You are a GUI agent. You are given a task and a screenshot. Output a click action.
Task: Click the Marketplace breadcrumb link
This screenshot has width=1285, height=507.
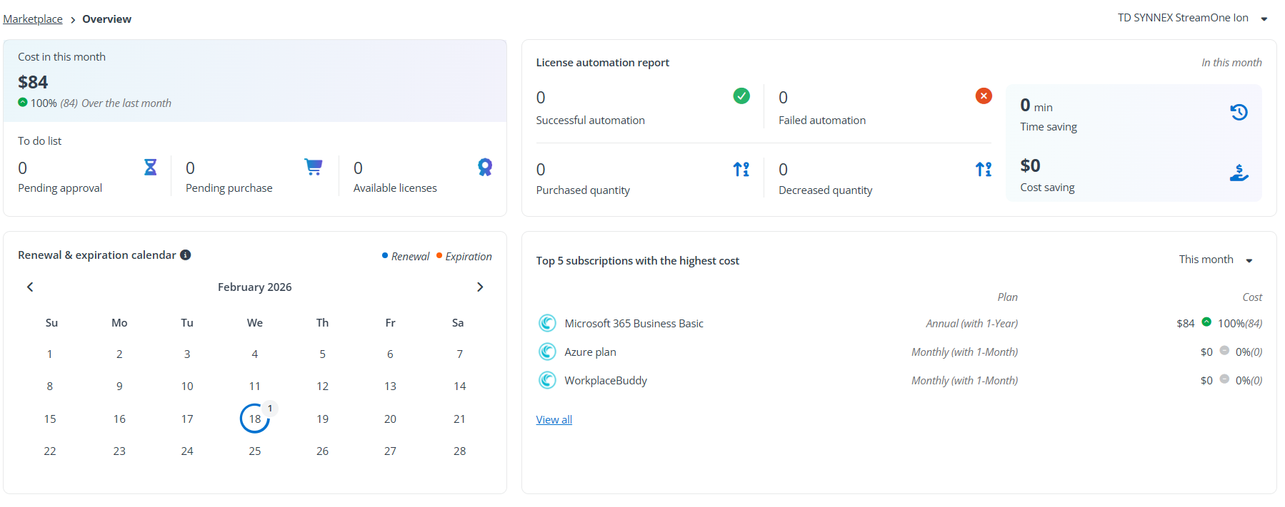coord(33,19)
